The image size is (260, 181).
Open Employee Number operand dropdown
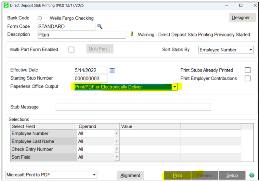click(116, 133)
